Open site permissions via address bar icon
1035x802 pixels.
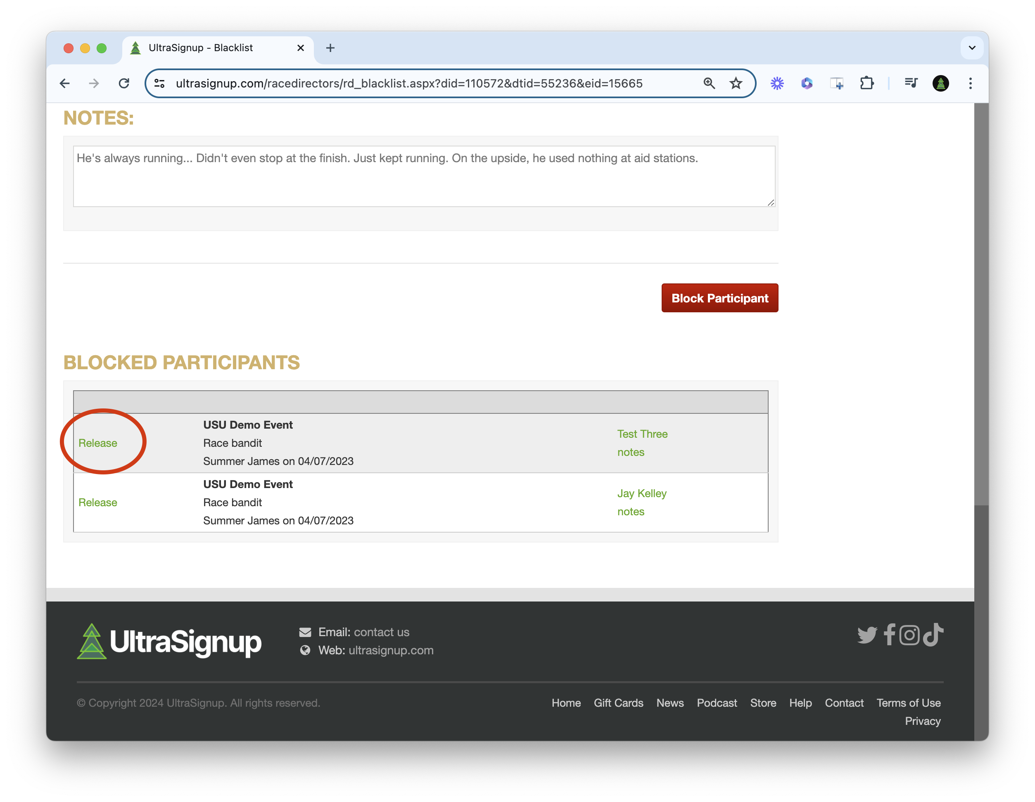pos(159,83)
